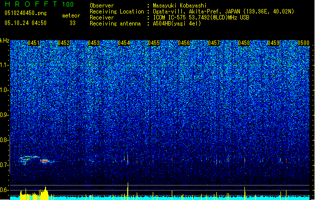This screenshot has width=315, height=200.
Task: Click the kHz axis unit label
Action: 5,40
